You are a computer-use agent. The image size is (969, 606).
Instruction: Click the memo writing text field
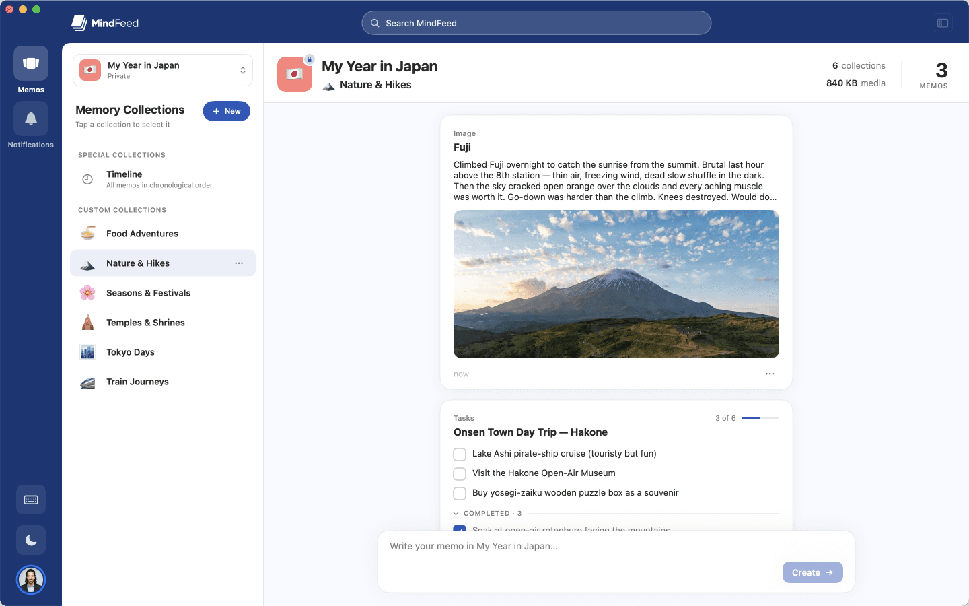coord(616,546)
